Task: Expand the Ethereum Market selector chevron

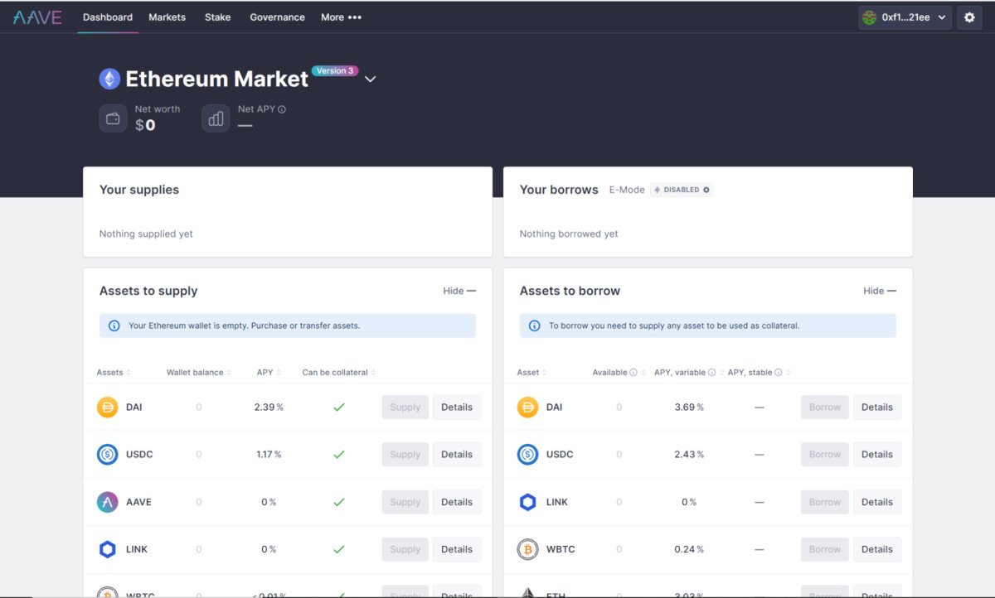Action: (370, 79)
